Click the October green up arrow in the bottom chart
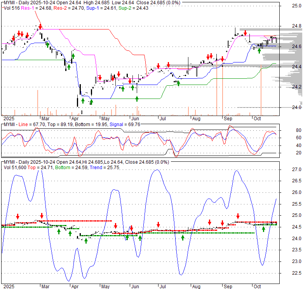 coord(263,229)
